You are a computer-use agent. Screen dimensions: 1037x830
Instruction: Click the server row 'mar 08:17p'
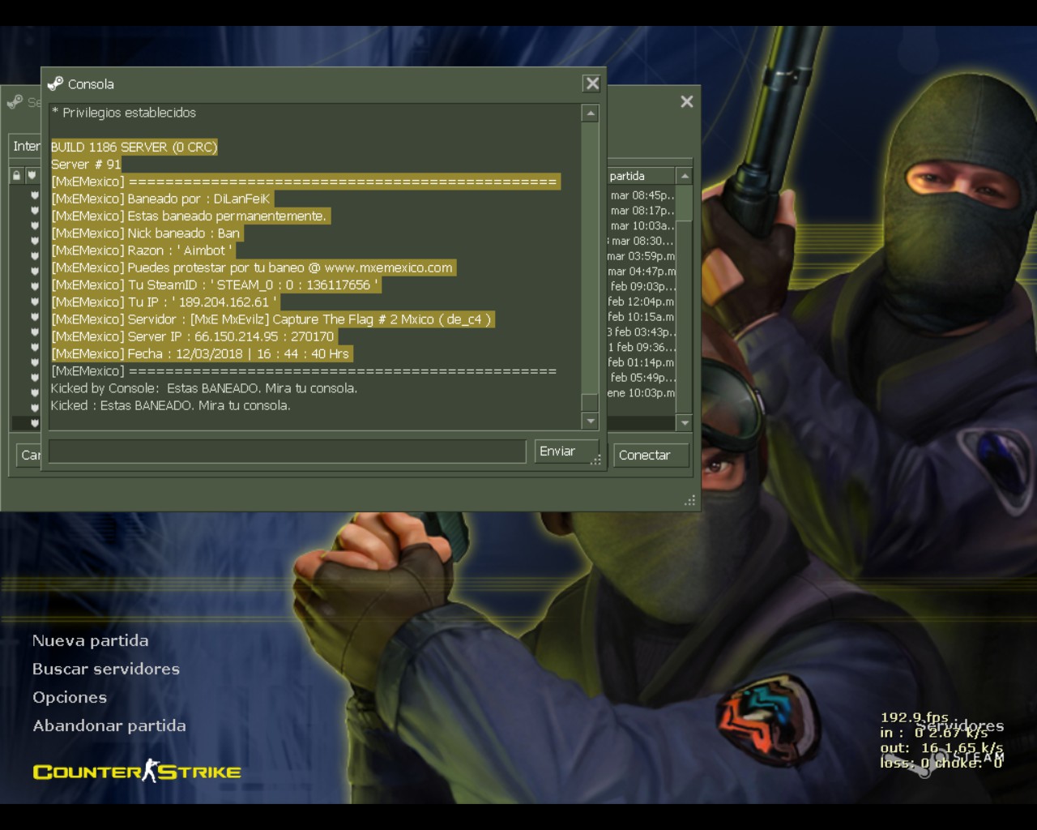pos(642,211)
